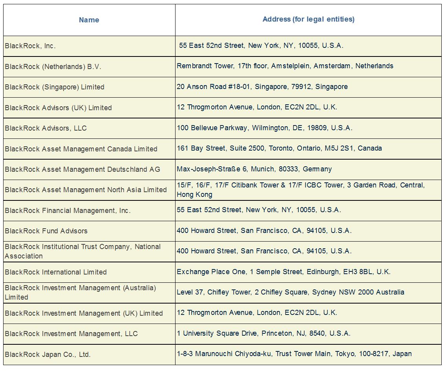Select Throgmorton Avenue address for Investment Management (UK)
Screen dimensions: 448x371
click(x=308, y=313)
